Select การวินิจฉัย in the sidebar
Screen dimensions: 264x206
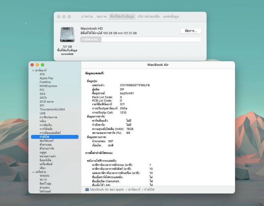pyautogui.click(x=46, y=129)
